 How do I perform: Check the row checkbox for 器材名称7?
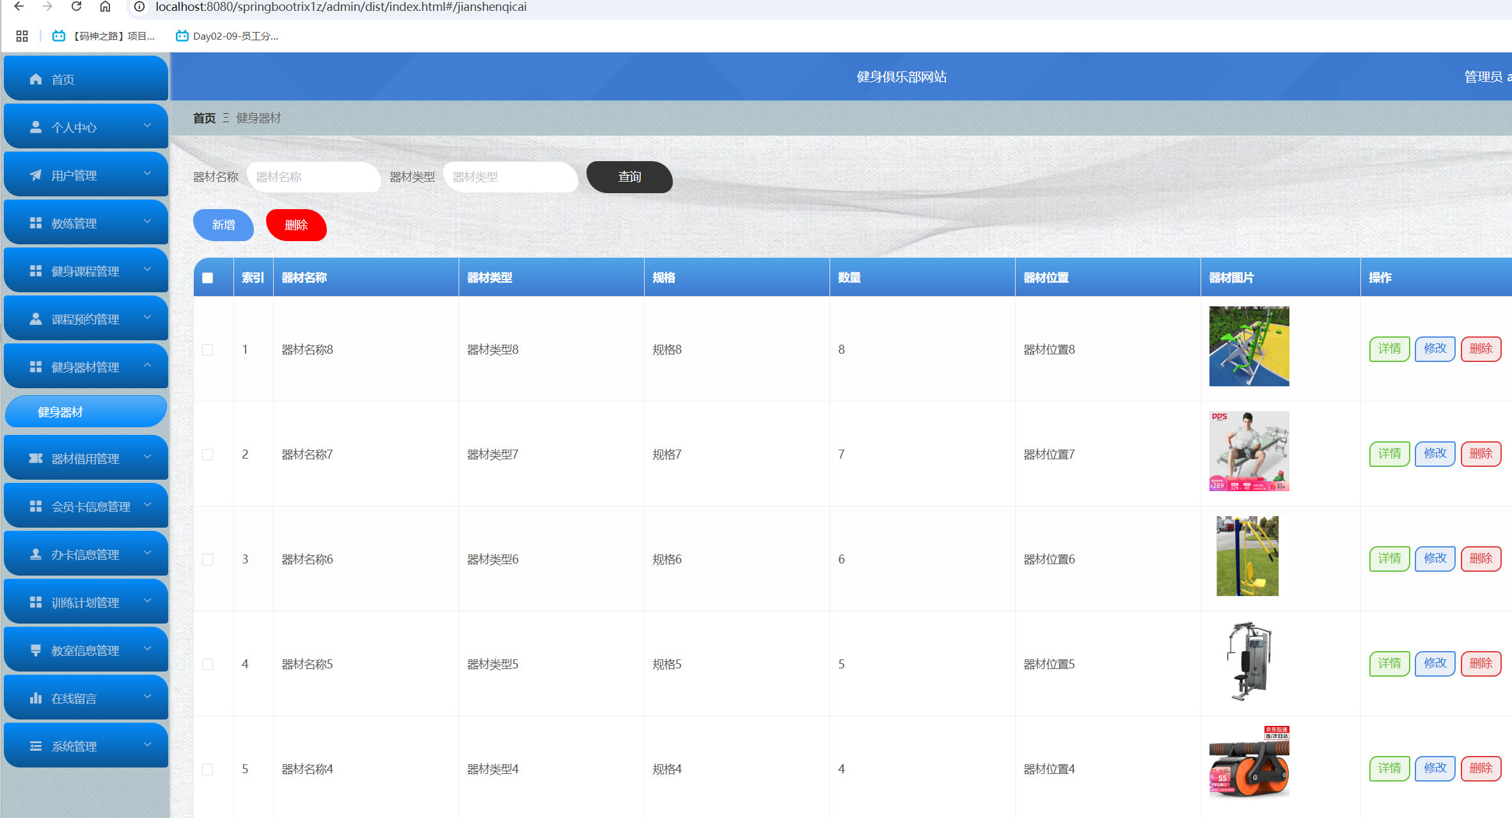click(x=207, y=454)
